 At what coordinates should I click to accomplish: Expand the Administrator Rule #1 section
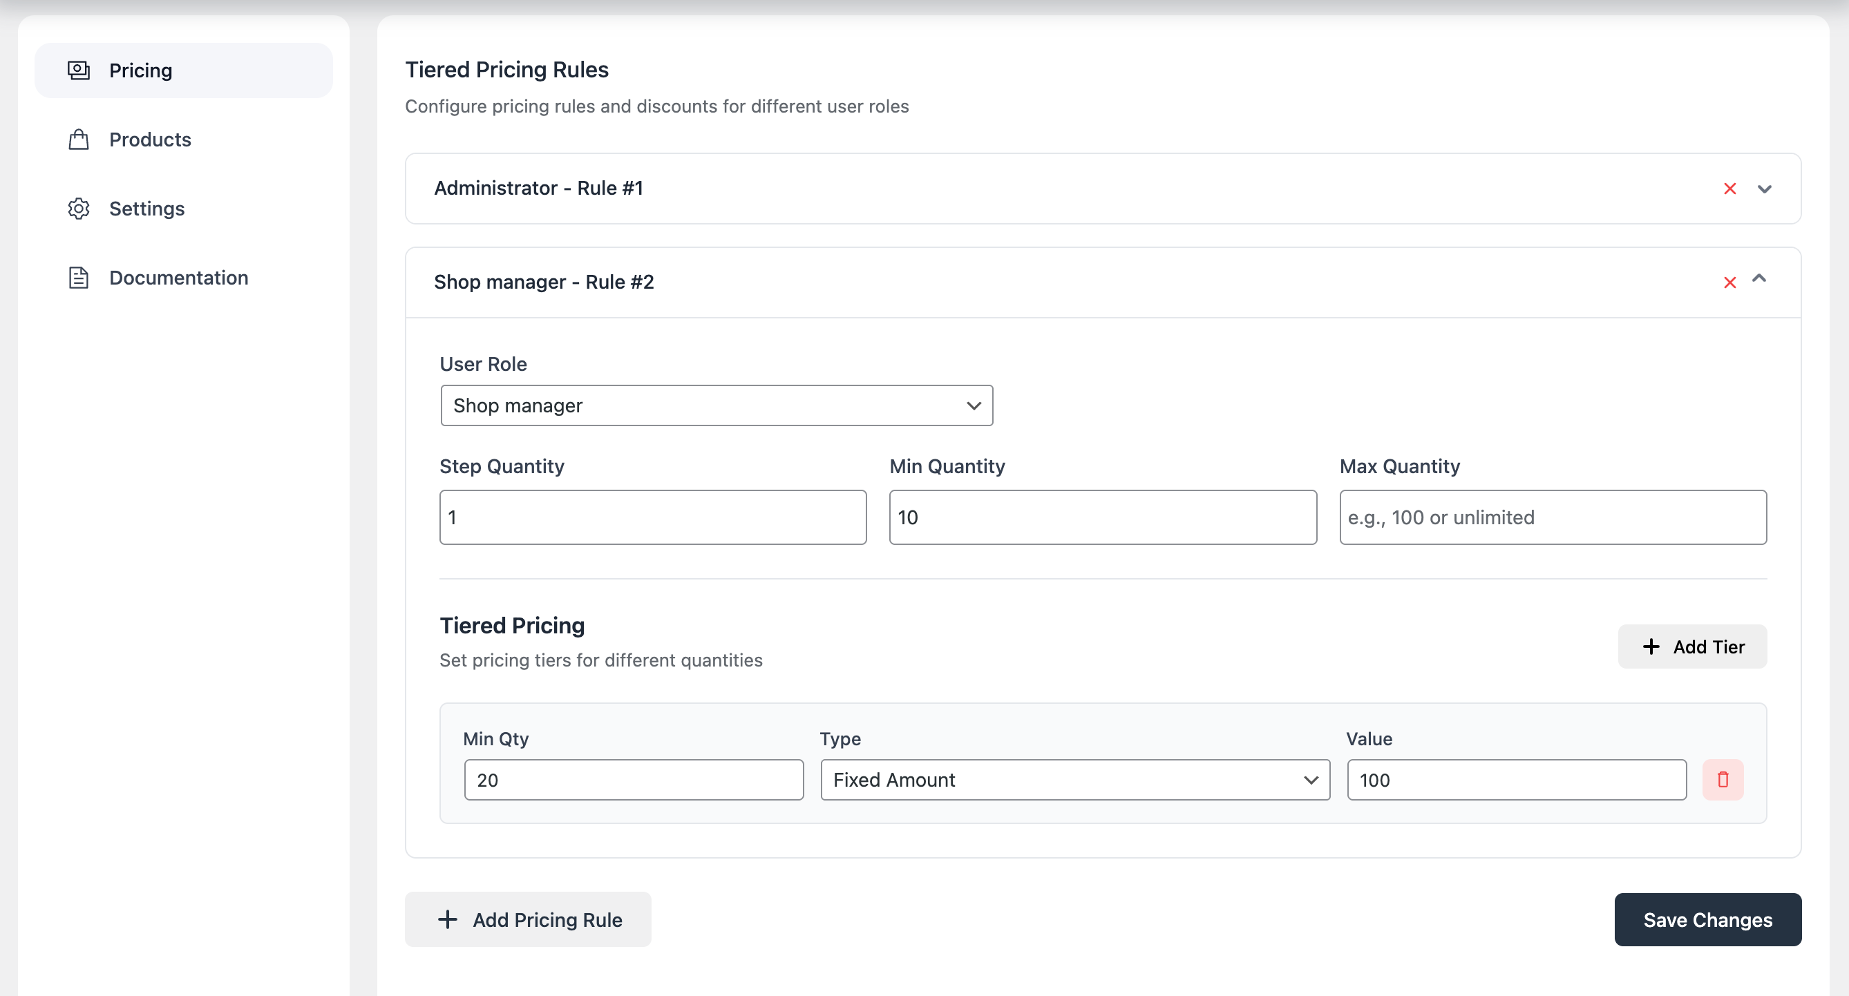(x=1765, y=188)
